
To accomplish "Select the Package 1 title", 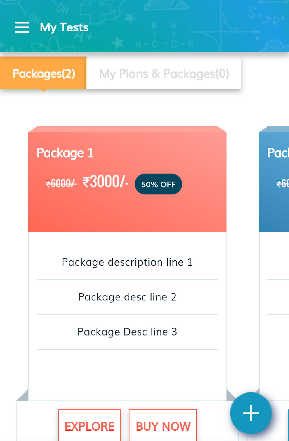I will point(65,153).
